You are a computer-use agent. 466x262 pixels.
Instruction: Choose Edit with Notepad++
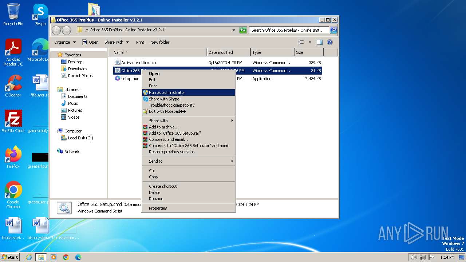coord(188,111)
